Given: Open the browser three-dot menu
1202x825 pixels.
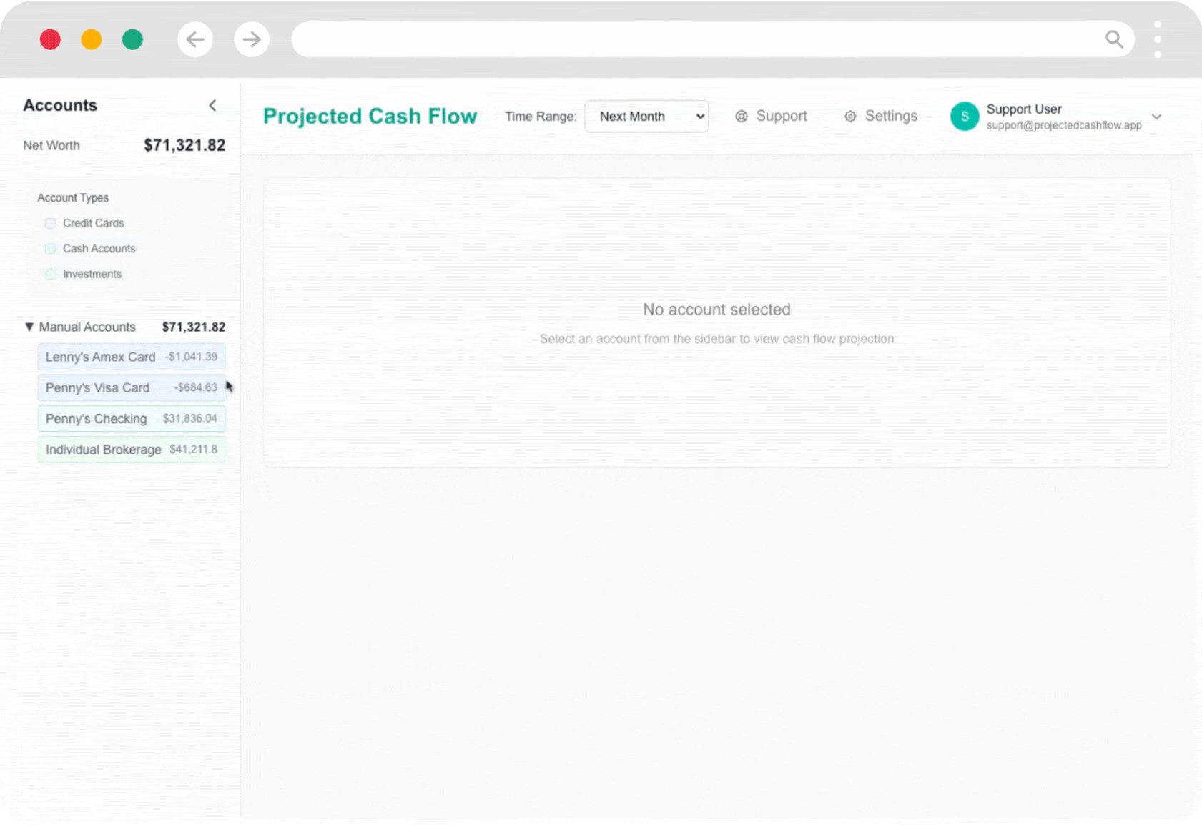Looking at the screenshot, I should pos(1157,39).
